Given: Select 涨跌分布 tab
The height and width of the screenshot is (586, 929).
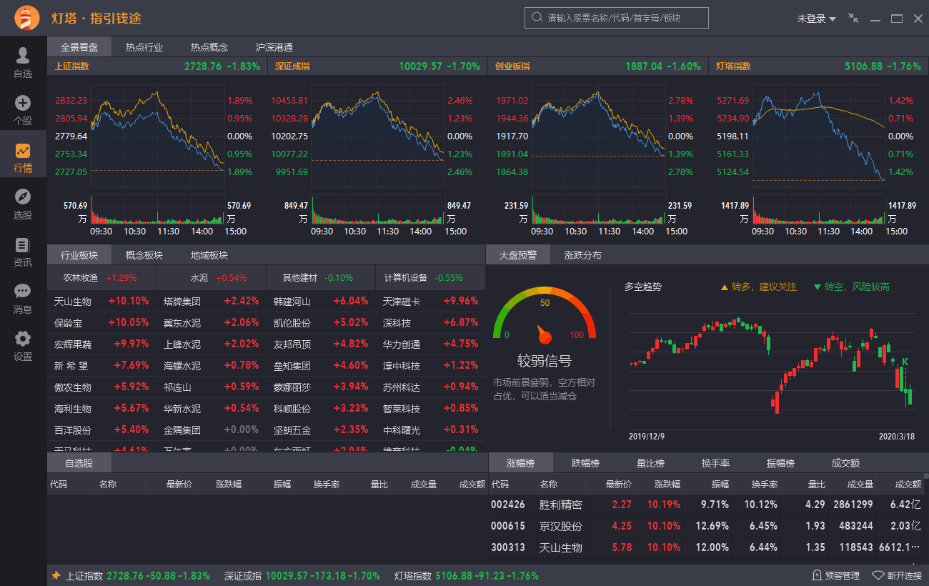Looking at the screenshot, I should pos(583,255).
